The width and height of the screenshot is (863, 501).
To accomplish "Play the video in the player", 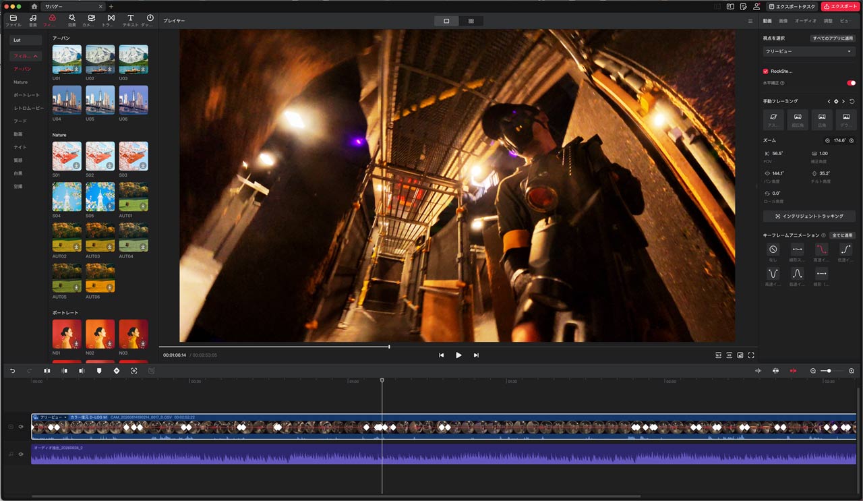I will click(x=458, y=355).
